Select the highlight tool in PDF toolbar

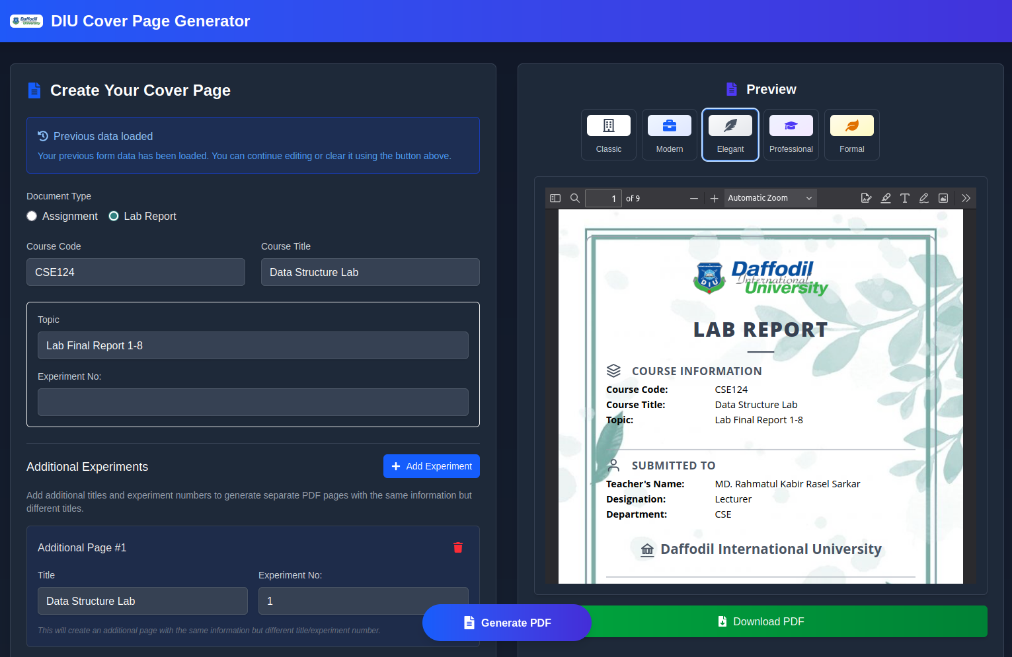pos(886,198)
